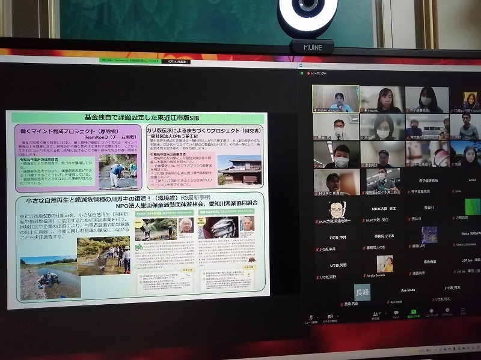Click river cleanup photo in purple box
Viewport: 481px width, 360px height.
pyautogui.click(x=118, y=172)
